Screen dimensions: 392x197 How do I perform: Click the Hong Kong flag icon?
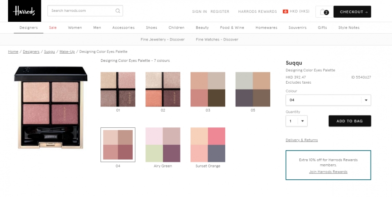[x=285, y=11]
